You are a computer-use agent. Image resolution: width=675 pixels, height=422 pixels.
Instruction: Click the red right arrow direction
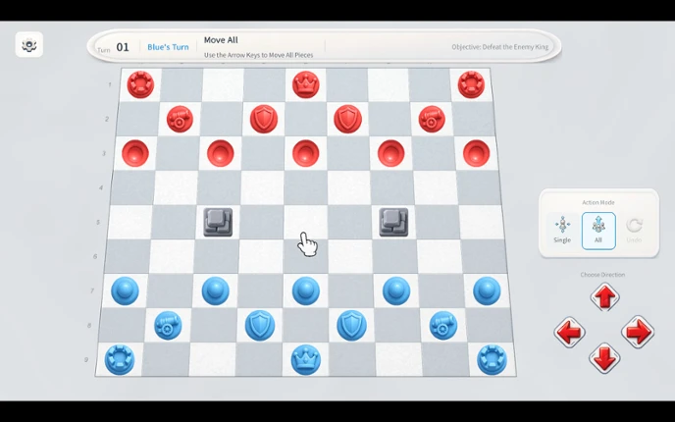click(x=638, y=332)
